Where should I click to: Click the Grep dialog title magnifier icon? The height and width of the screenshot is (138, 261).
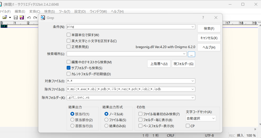43,18
